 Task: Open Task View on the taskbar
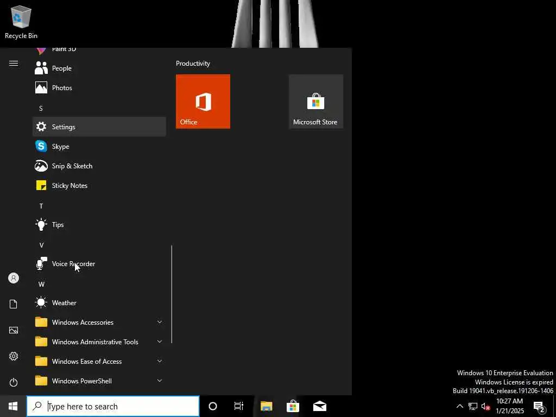[239, 406]
